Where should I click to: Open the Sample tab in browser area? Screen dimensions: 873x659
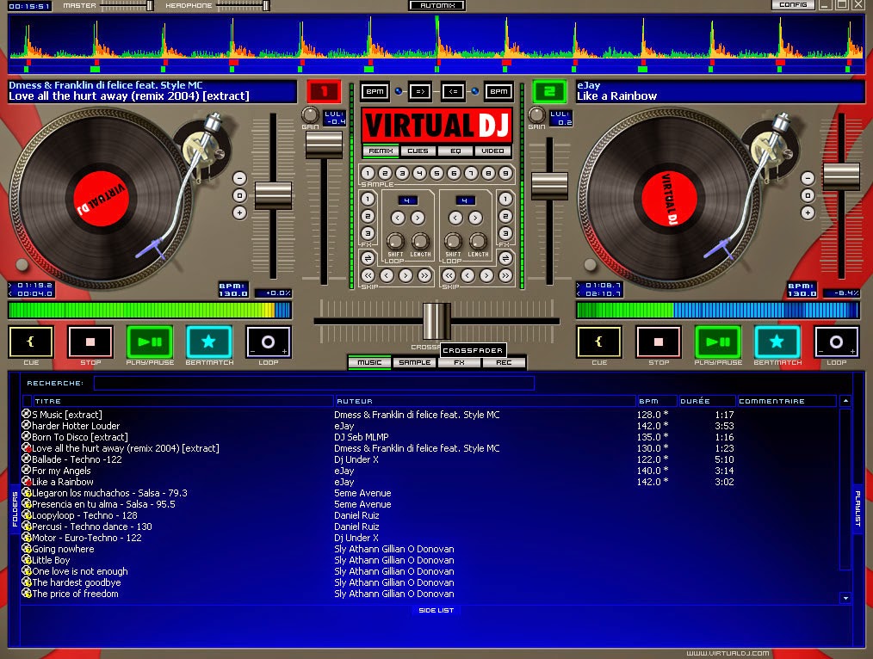[x=414, y=362]
